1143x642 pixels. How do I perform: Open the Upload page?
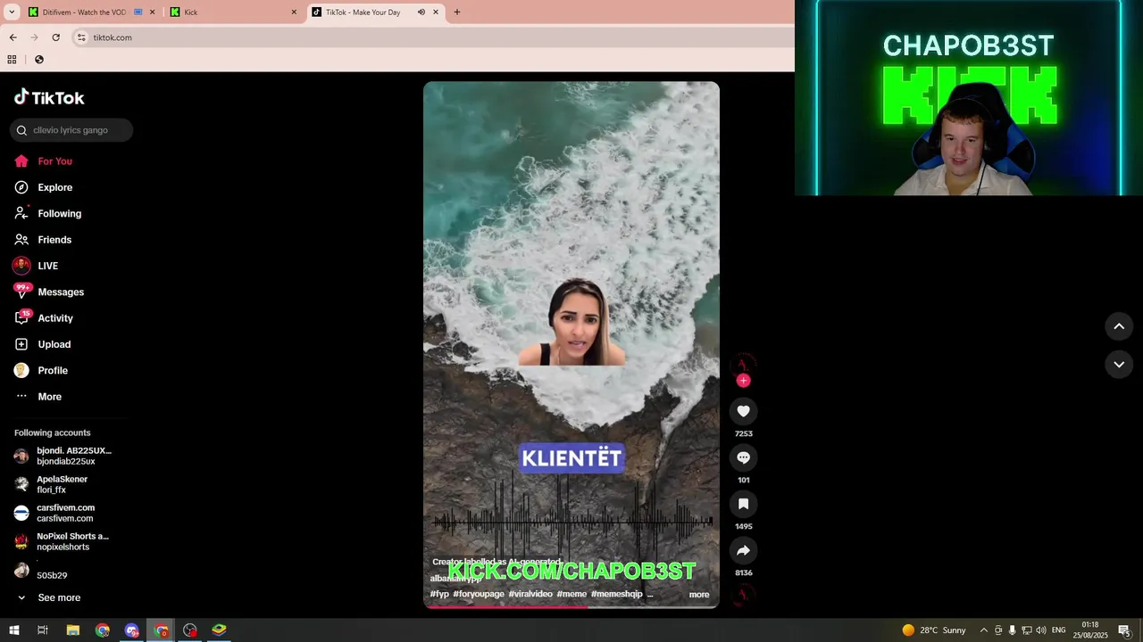click(54, 344)
